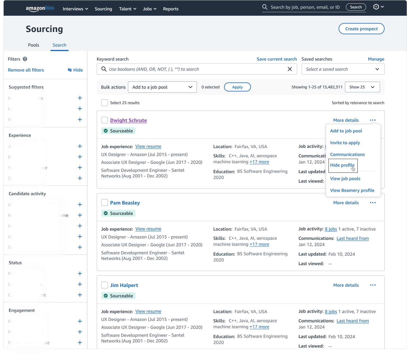Click plus icon for Engagement filter ending in 'ate'
Viewport: 407px width, 356px height.
click(80, 343)
